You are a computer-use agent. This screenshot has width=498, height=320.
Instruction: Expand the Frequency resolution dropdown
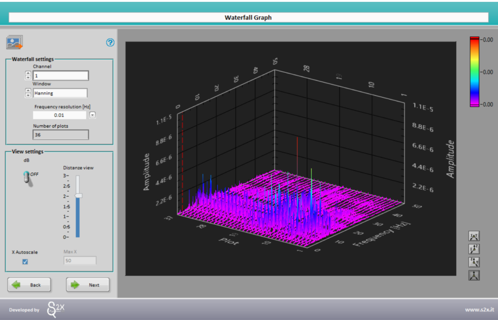[x=93, y=115]
